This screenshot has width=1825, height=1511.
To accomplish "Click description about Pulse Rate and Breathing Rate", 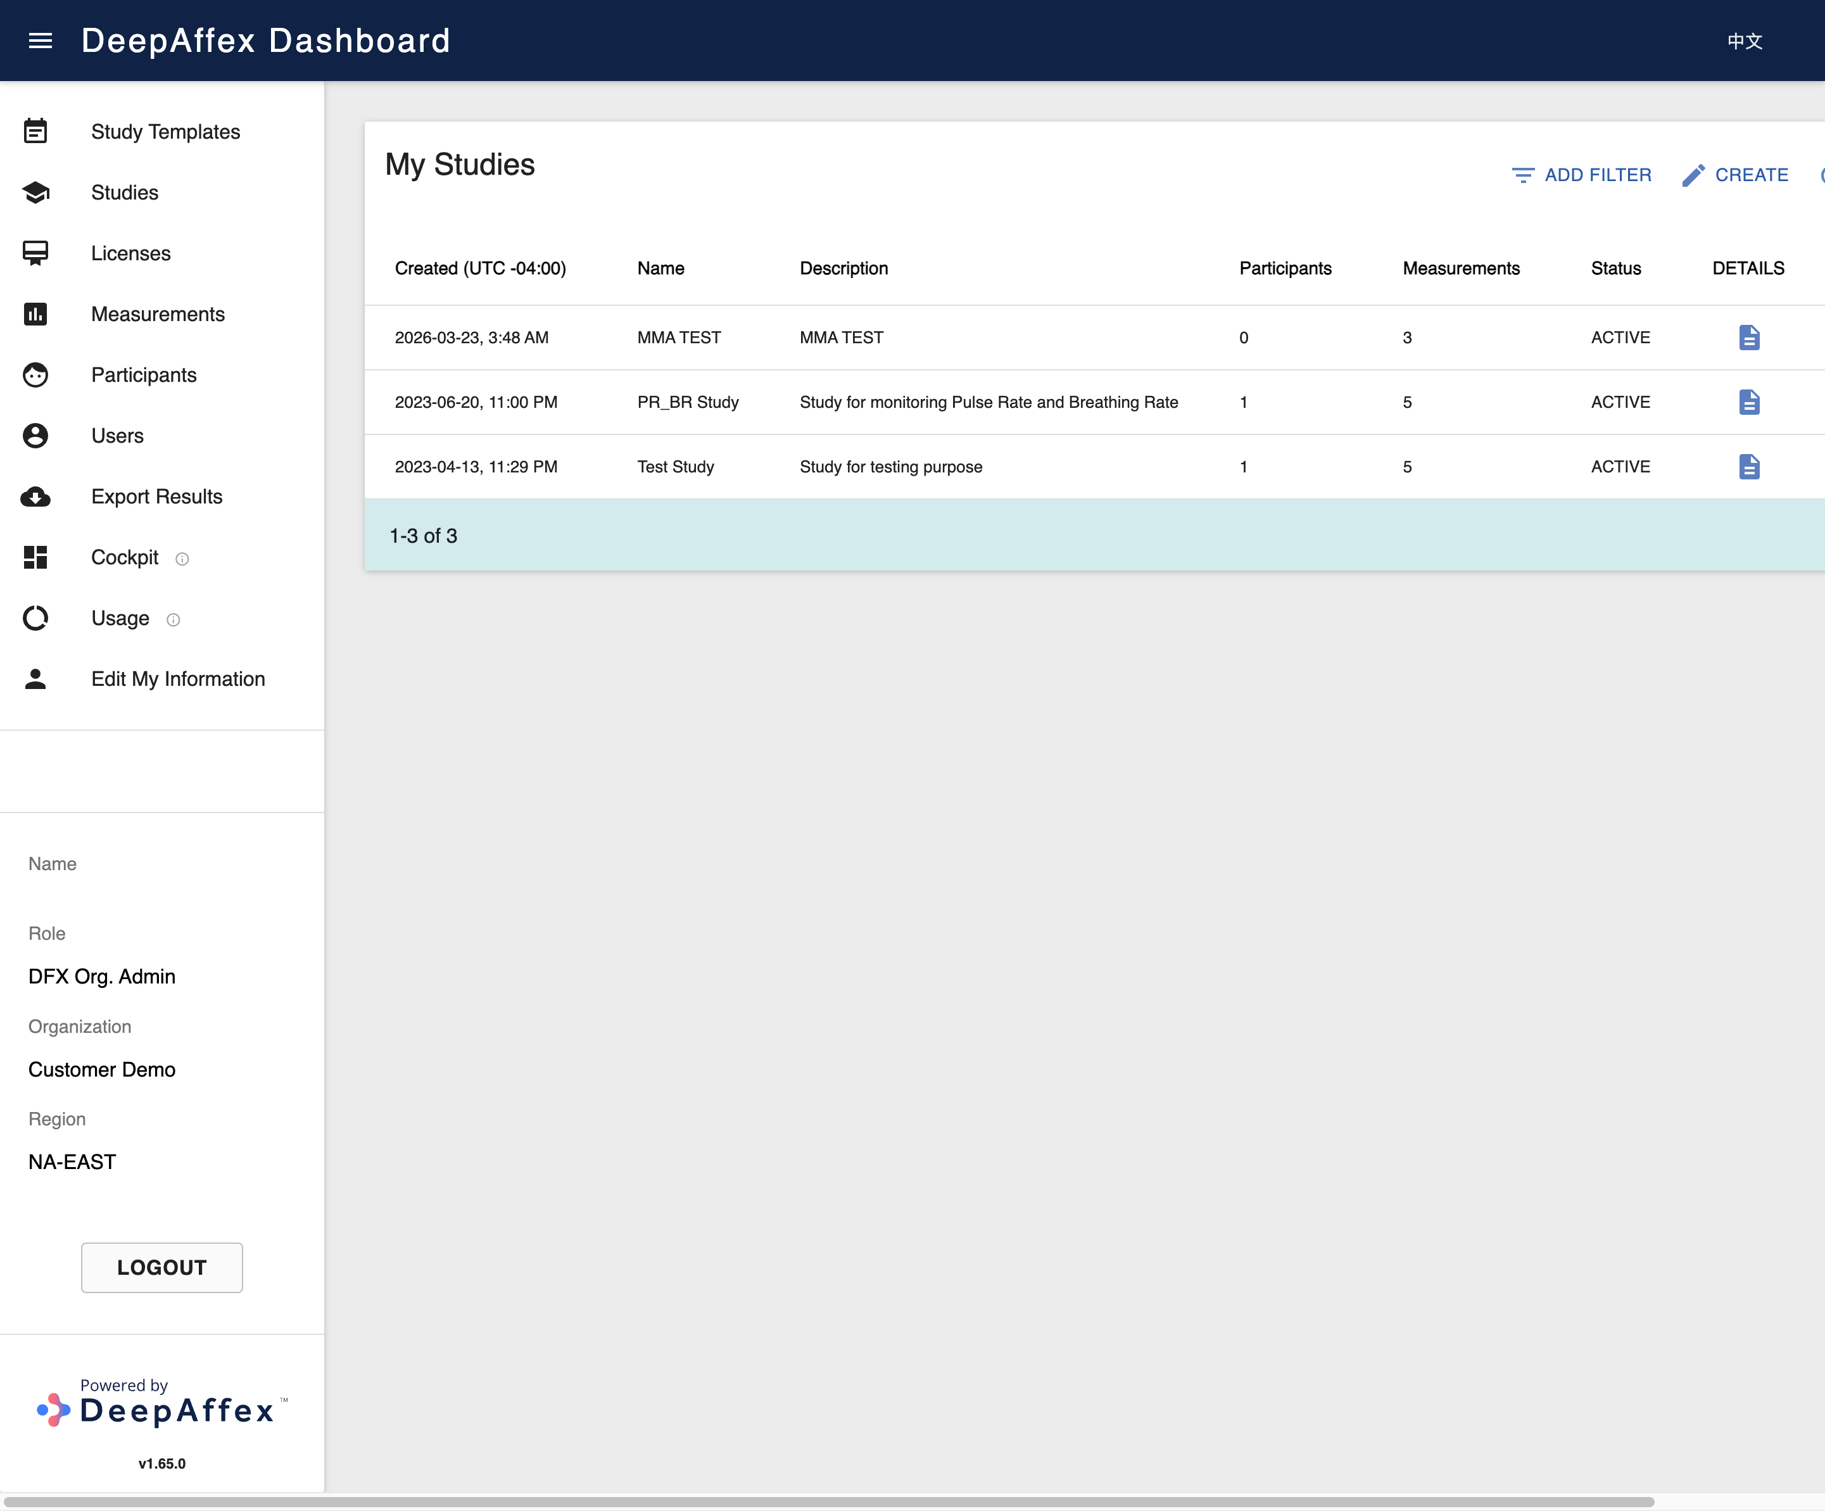I will (x=989, y=402).
